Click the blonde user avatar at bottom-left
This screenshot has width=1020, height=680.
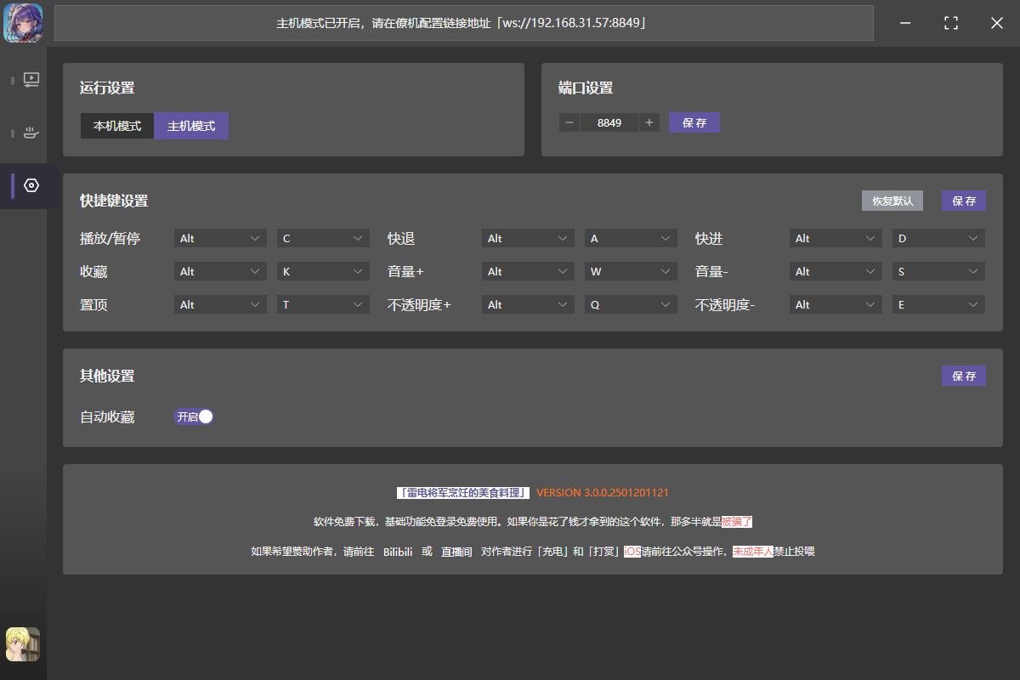[x=23, y=644]
